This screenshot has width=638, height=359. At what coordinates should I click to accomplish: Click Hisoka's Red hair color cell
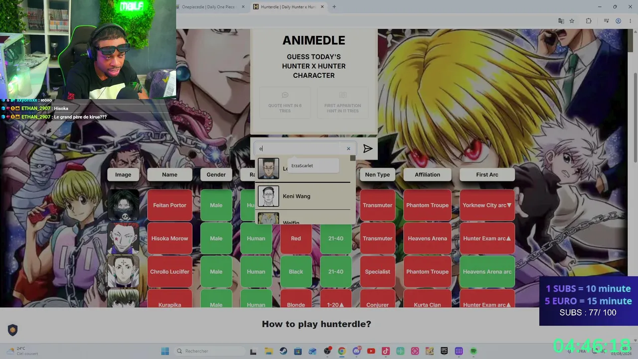(x=296, y=238)
